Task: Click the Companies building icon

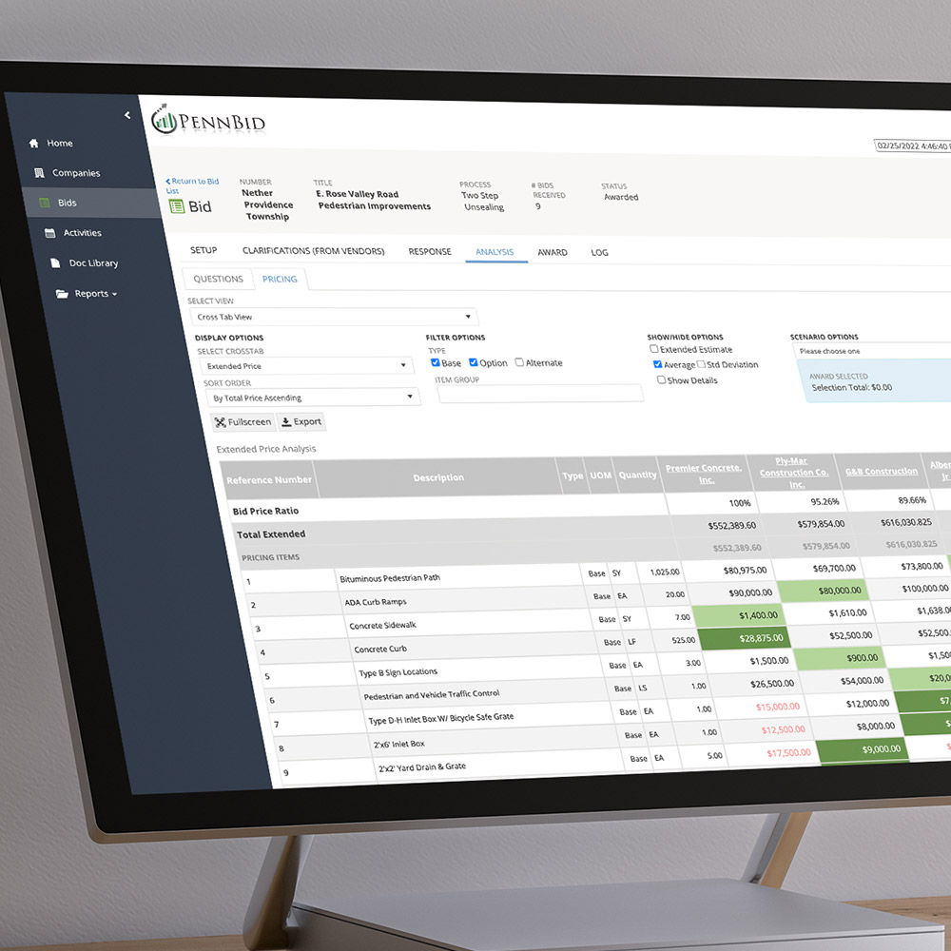Action: [39, 173]
